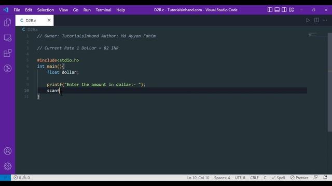Select the D2R.c editor tab
The height and width of the screenshot is (186, 332).
click(34, 21)
